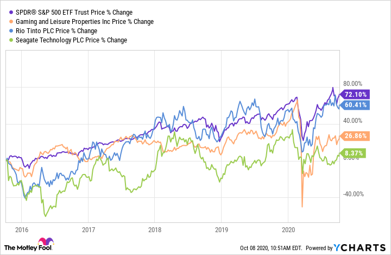Click the blue Rio Tinto legend dot

click(x=7, y=31)
